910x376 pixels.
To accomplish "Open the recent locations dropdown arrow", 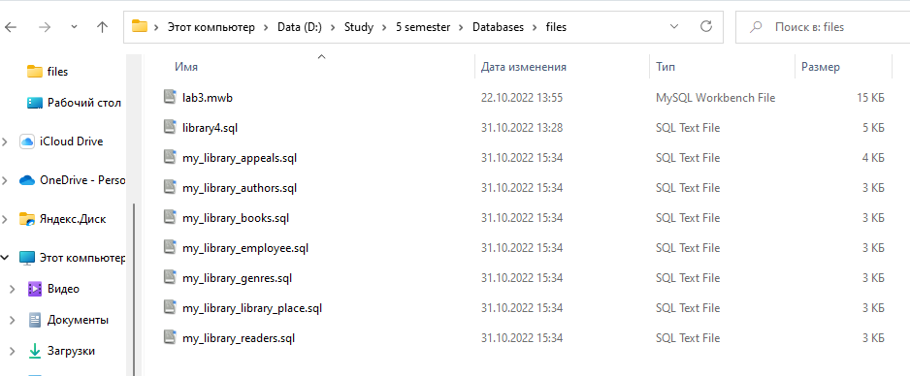I will [x=74, y=27].
